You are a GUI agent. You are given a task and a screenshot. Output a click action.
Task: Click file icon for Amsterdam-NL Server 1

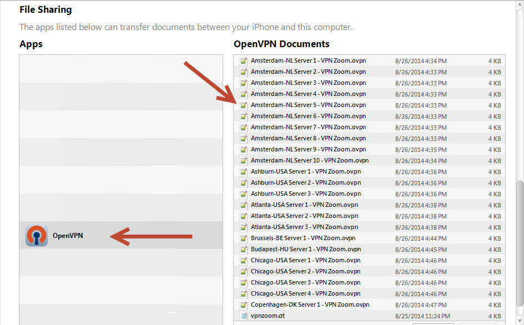(x=244, y=61)
